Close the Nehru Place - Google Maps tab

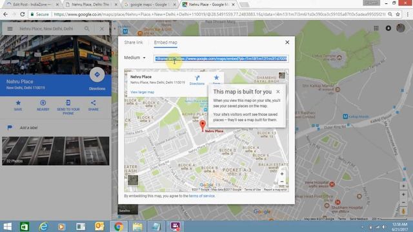tap(233, 5)
